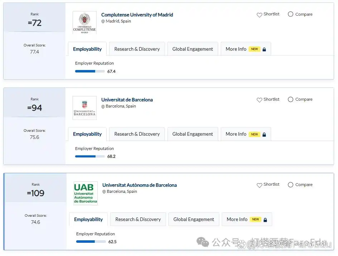Click the Complutense University of Madrid logo
The width and height of the screenshot is (338, 256).
click(x=84, y=22)
